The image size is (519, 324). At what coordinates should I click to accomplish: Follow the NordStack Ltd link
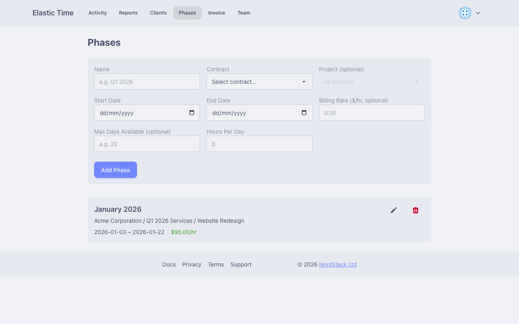pyautogui.click(x=338, y=264)
